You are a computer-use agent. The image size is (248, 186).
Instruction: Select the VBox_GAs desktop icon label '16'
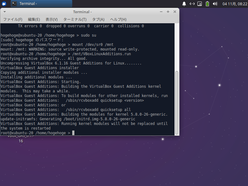click(x=21, y=141)
